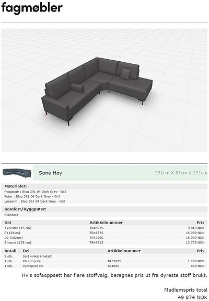Screen dimensions: 209x301
Task: Select article number TR4786S
Action: pos(96,238)
